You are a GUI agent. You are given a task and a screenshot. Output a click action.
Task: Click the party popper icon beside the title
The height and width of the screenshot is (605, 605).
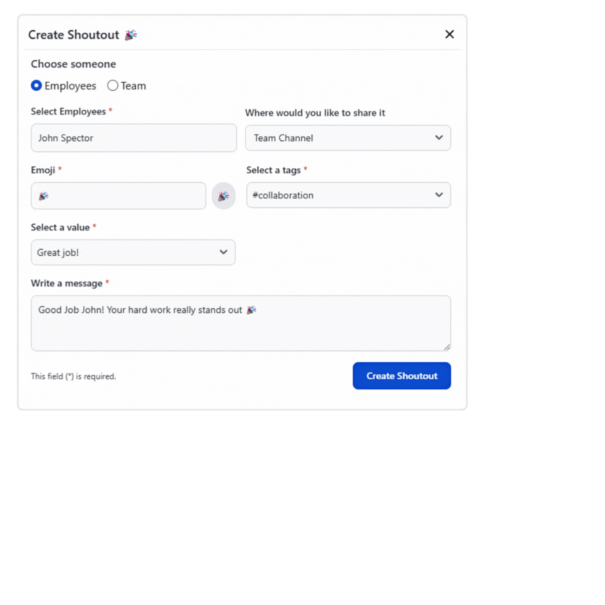pyautogui.click(x=131, y=35)
